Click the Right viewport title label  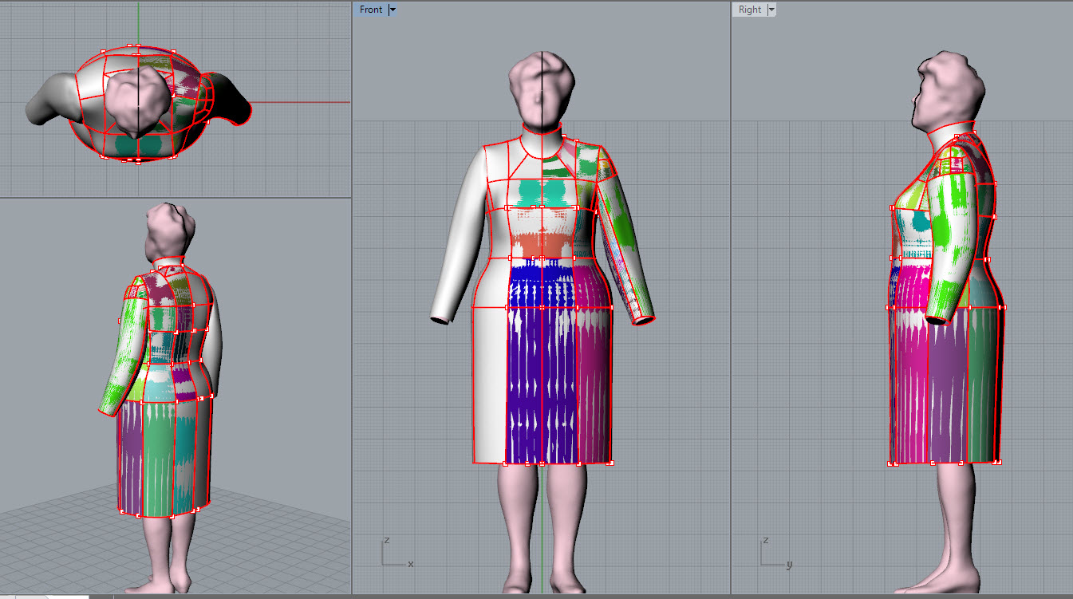tap(750, 10)
